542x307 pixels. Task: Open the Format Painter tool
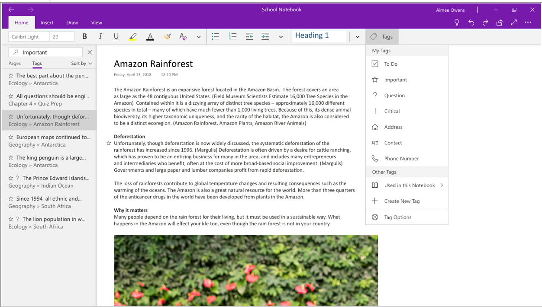[x=167, y=36]
